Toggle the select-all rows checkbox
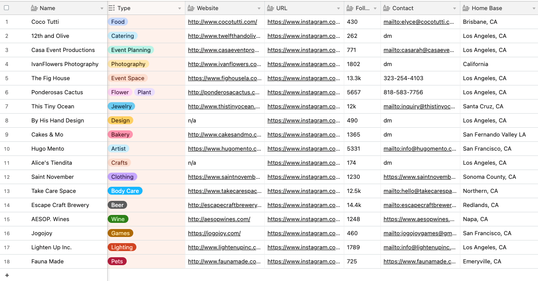The width and height of the screenshot is (538, 281). 6,7
